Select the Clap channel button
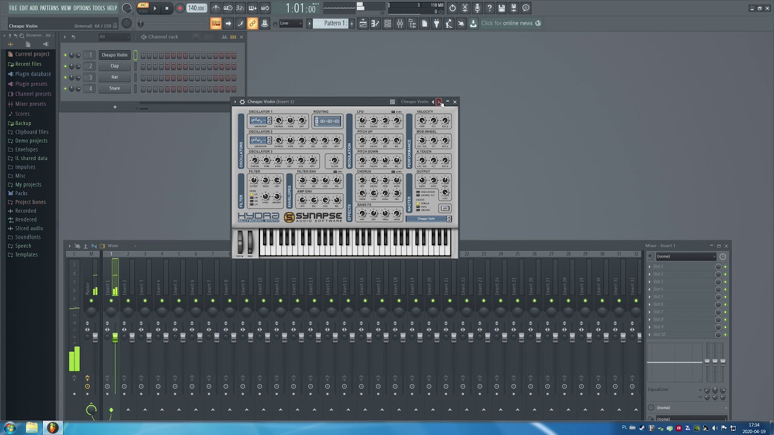The image size is (774, 435). (114, 66)
